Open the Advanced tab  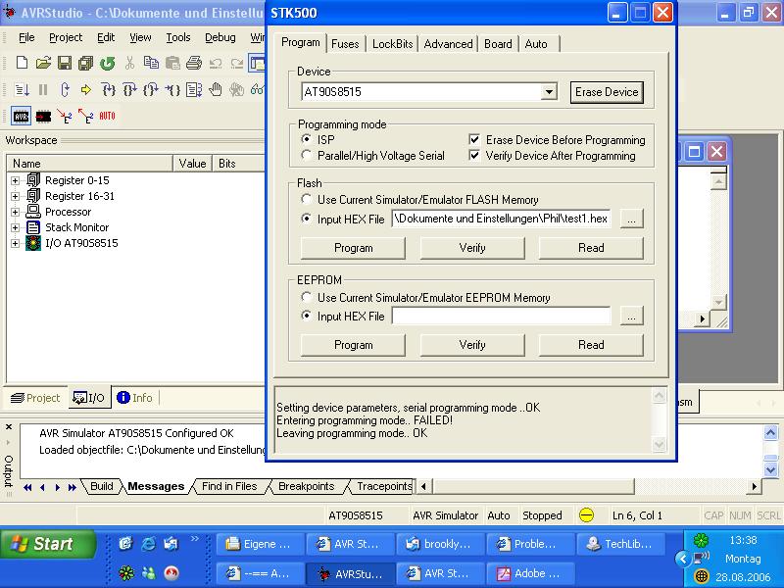[x=448, y=44]
